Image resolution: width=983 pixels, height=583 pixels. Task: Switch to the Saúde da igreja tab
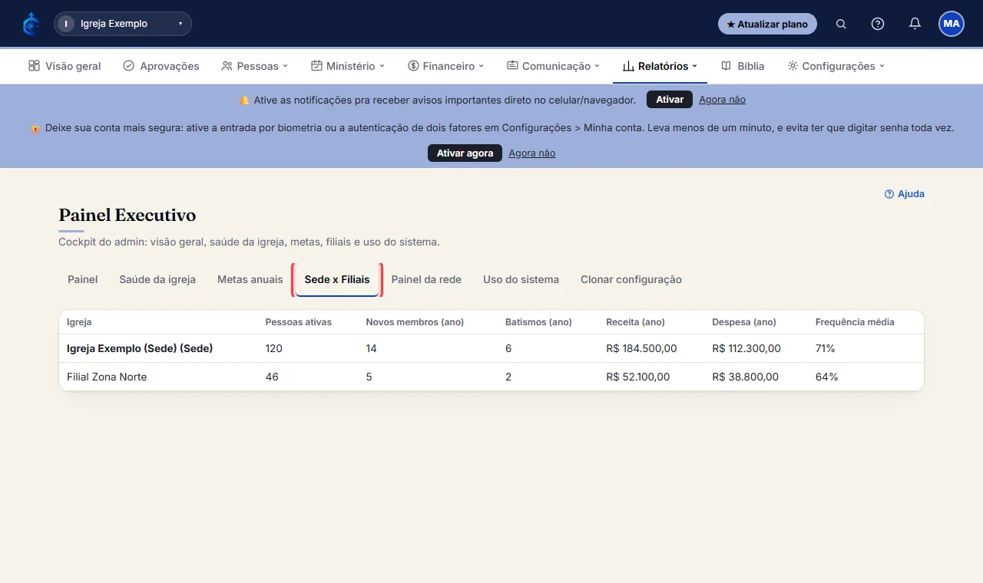pyautogui.click(x=157, y=280)
